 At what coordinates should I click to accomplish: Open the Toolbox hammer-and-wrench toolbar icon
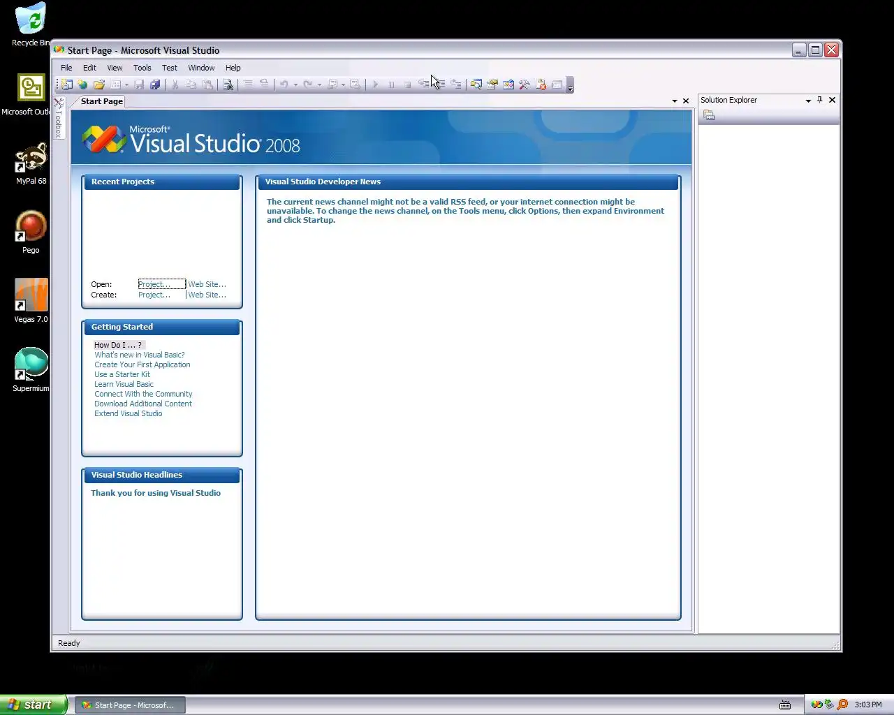click(525, 84)
